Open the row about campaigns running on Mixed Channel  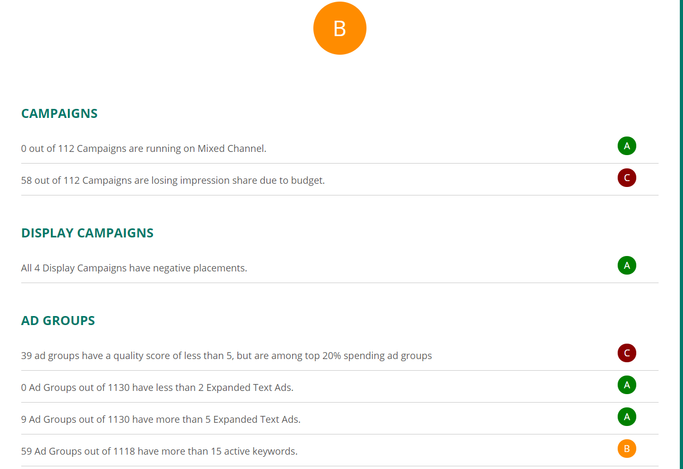click(340, 148)
